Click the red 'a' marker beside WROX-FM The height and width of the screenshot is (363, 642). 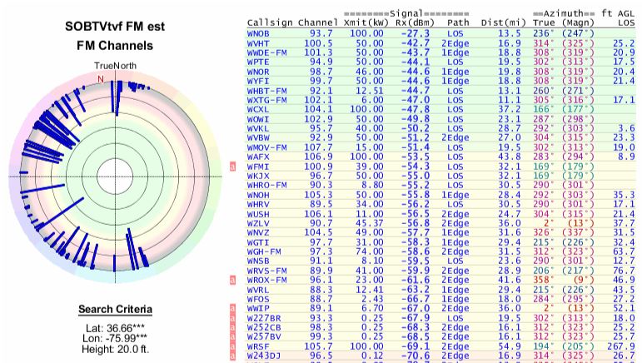click(x=235, y=282)
